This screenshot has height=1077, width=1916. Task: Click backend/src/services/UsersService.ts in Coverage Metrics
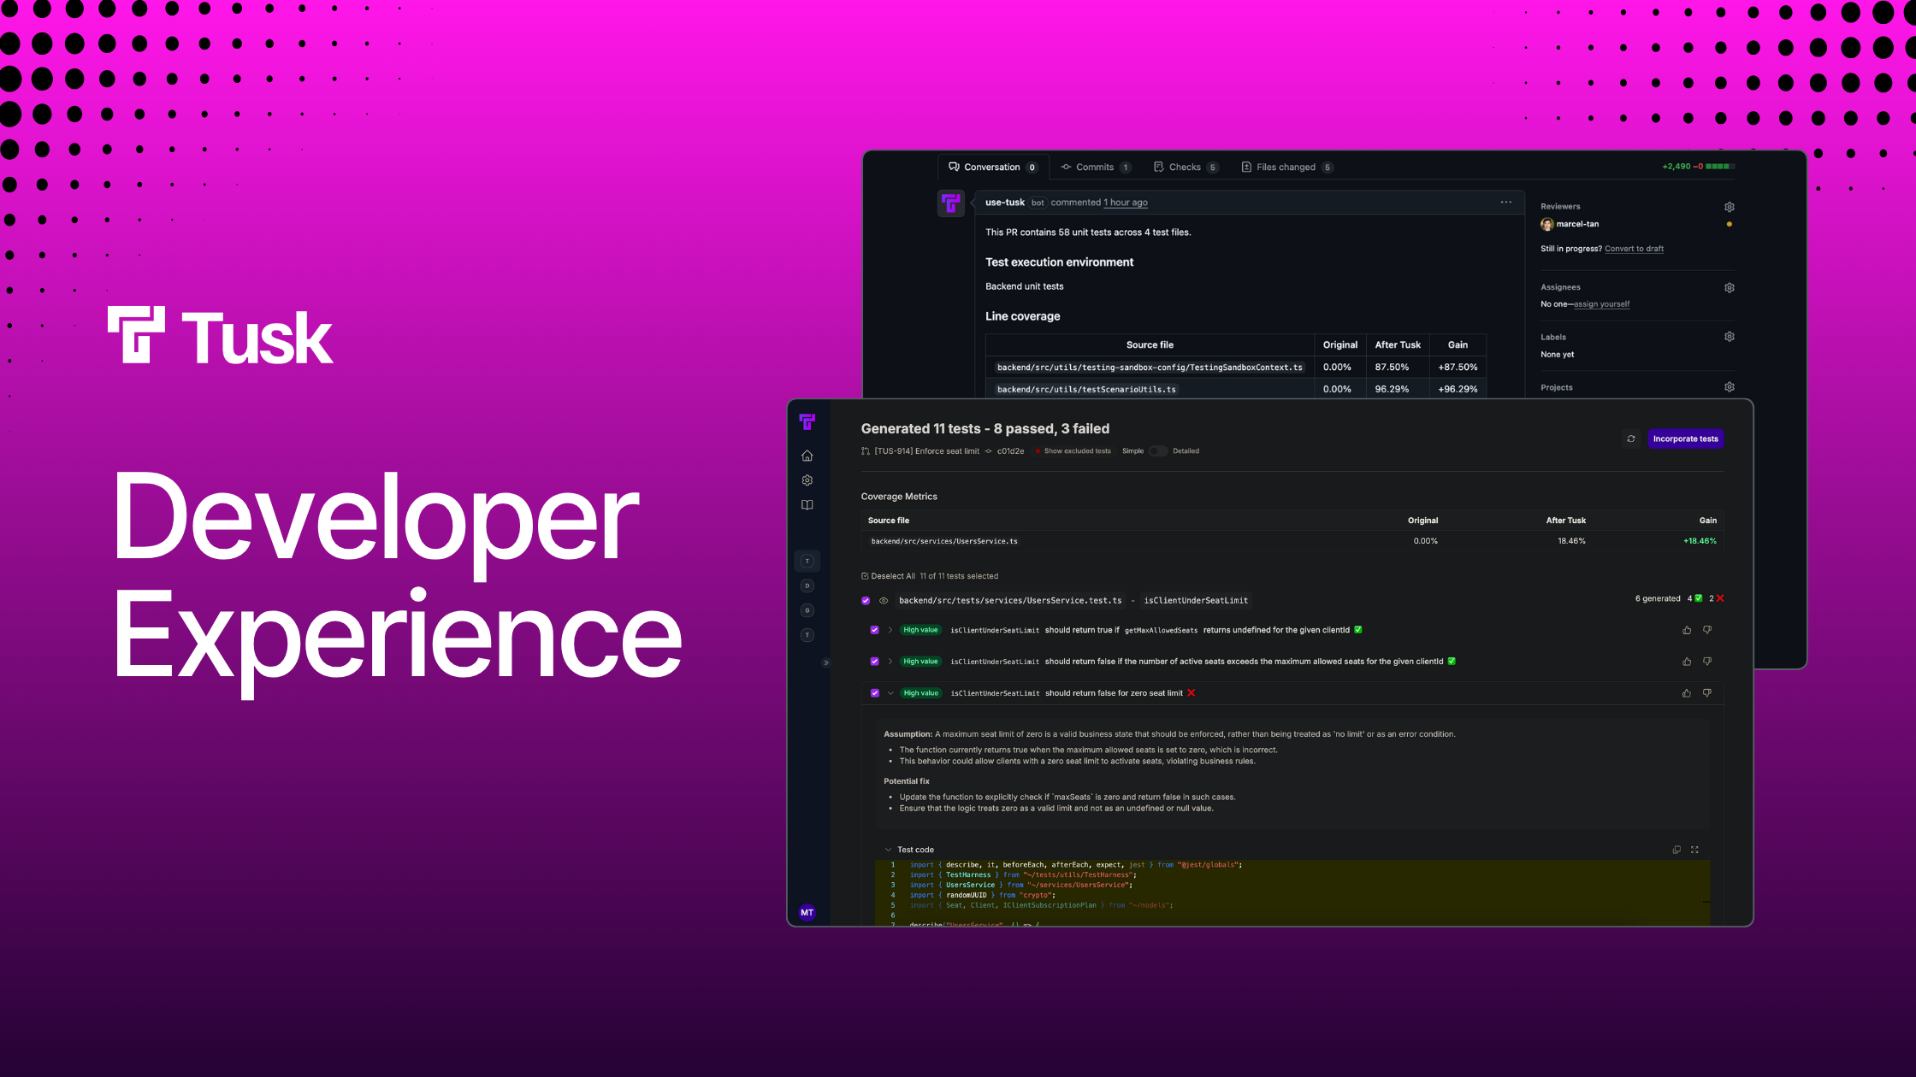[x=944, y=541]
